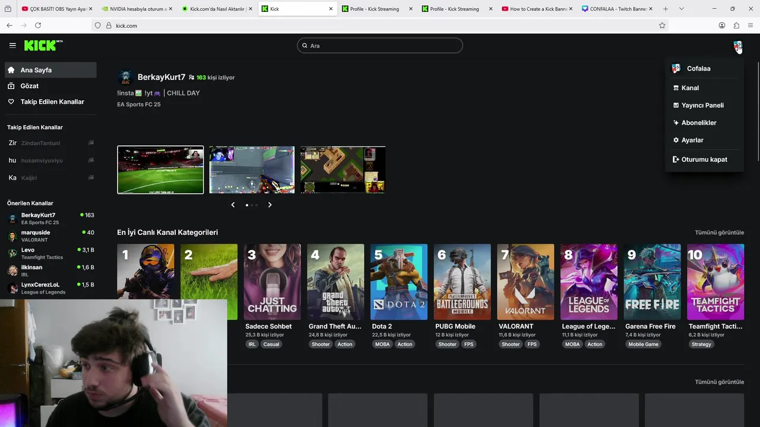Viewport: 760px width, 427px height.
Task: Click ilkinsan avatar in recommended channels
Action: coord(12,271)
